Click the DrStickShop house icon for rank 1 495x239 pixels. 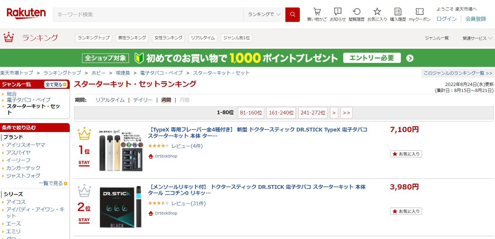[x=151, y=156]
